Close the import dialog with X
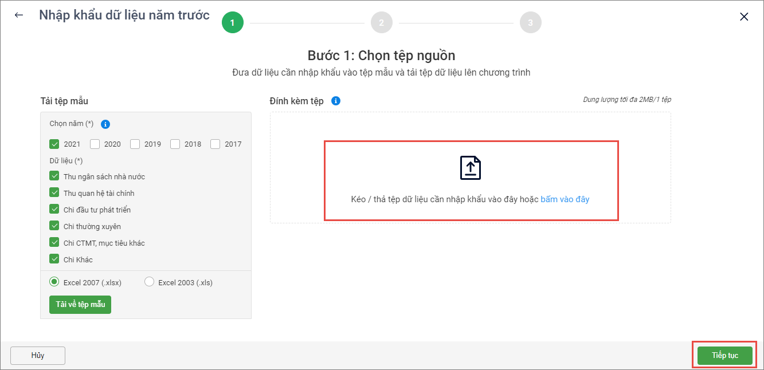764x370 pixels. pos(744,17)
